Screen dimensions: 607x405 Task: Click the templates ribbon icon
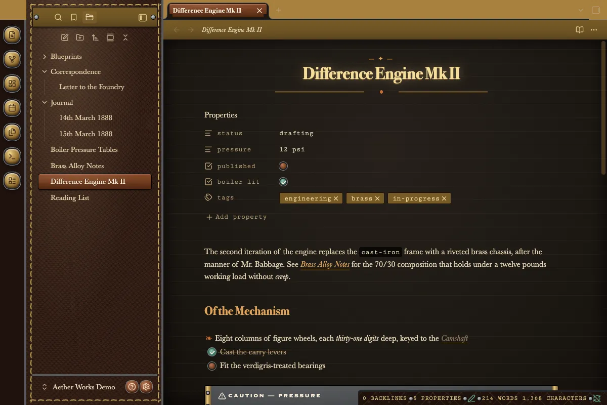click(x=12, y=132)
